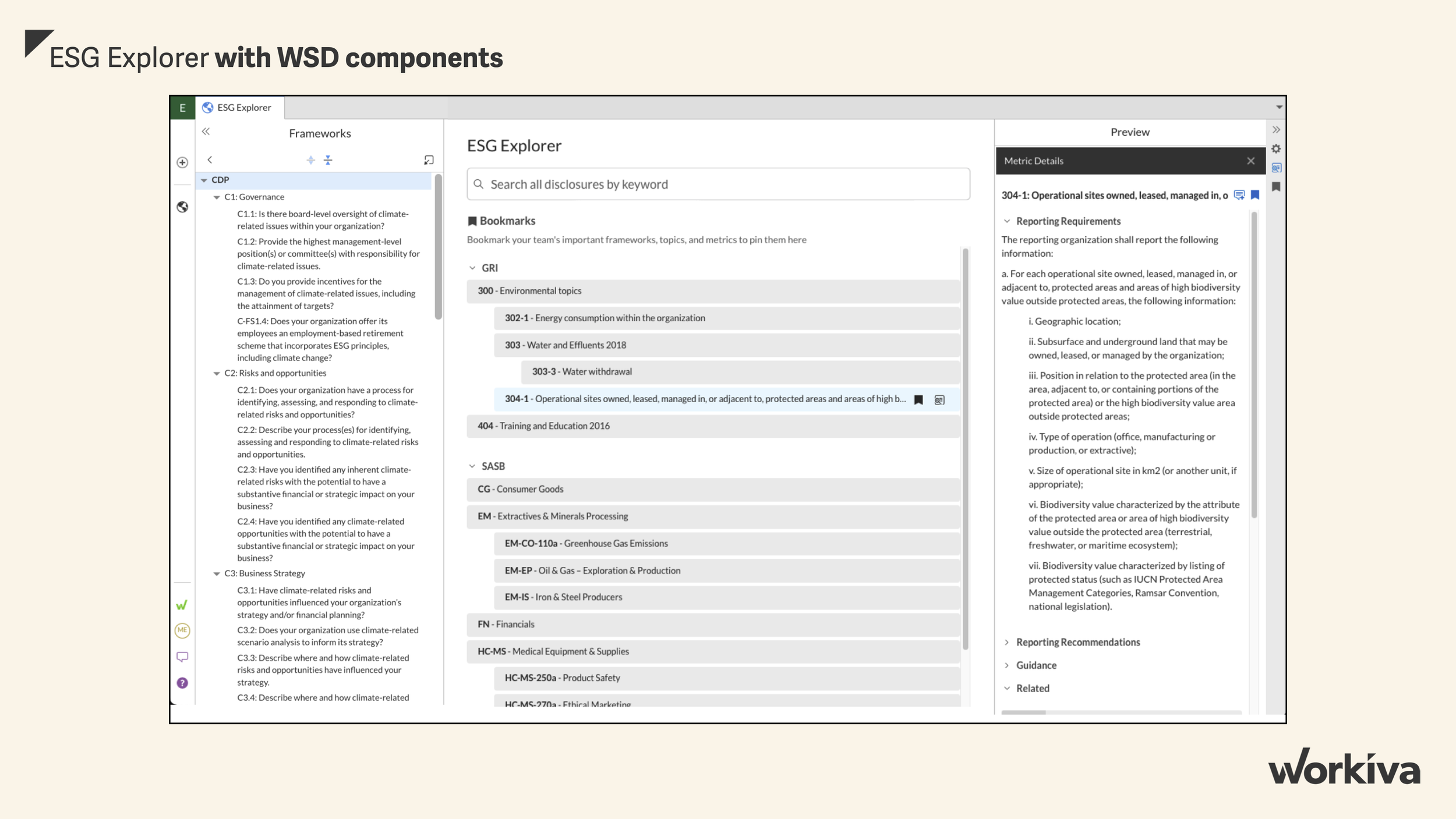Click the pop-out icon in Frameworks toolbar
Viewport: 1456px width, 819px height.
click(429, 160)
